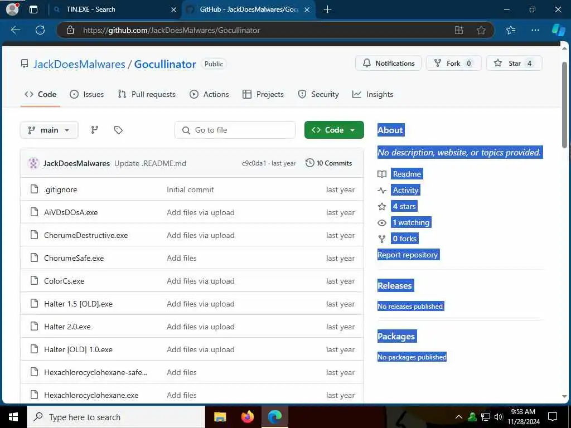
Task: Click the Type here to search box
Action: [x=116, y=417]
